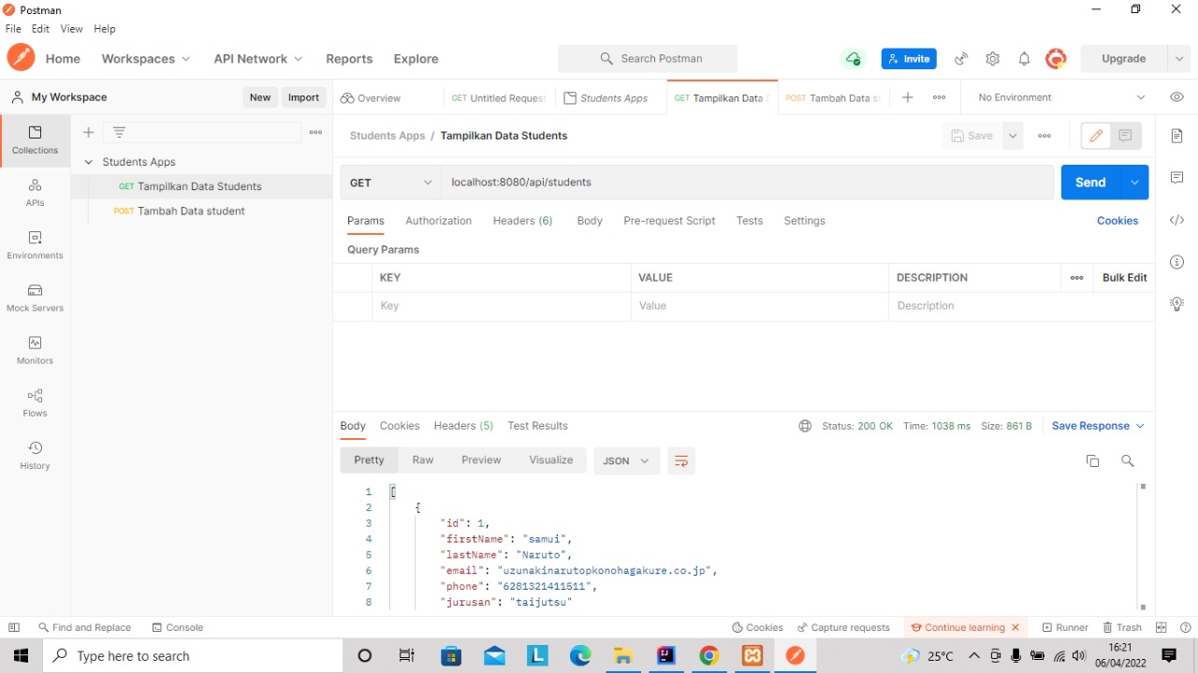Screen dimensions: 1198x673
Task: Switch to the Headers (6) tab
Action: pos(522,221)
